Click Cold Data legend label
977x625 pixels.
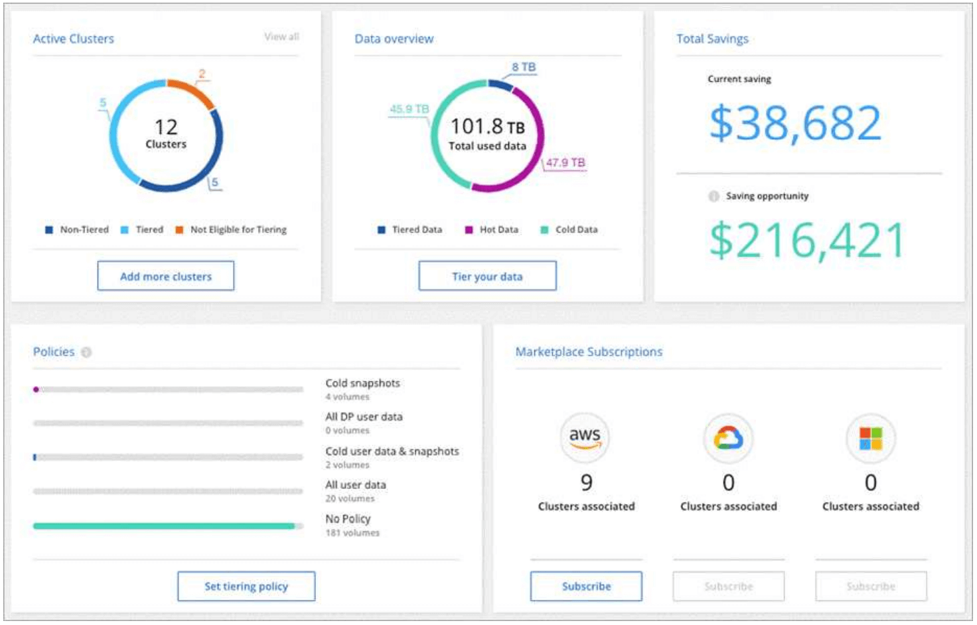tap(576, 230)
